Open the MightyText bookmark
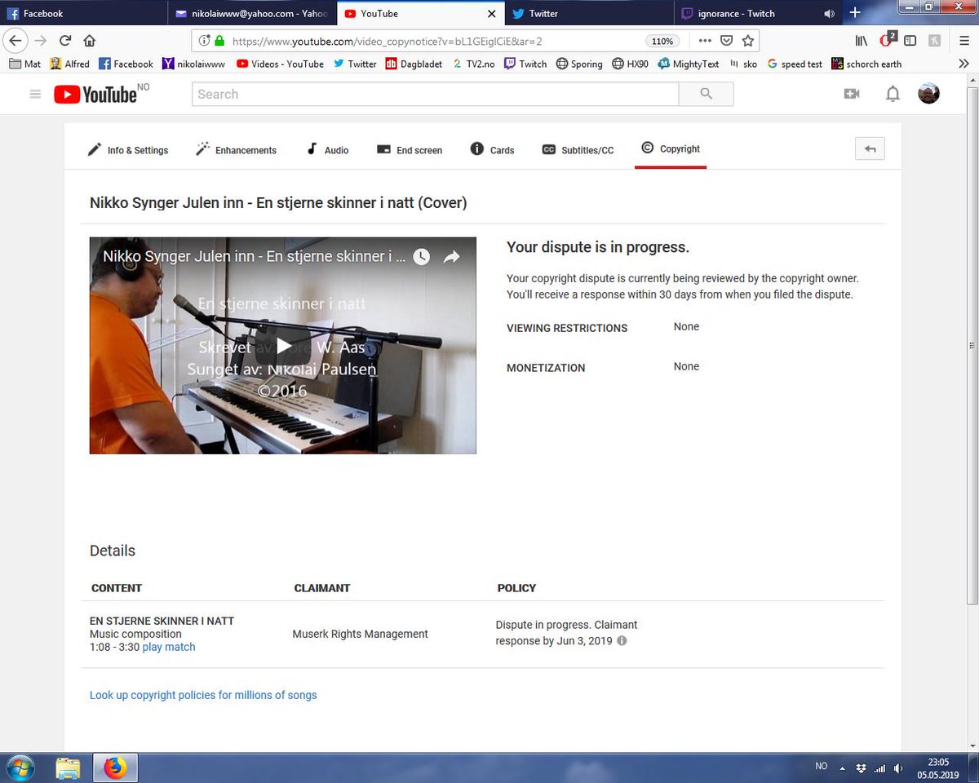 (689, 64)
